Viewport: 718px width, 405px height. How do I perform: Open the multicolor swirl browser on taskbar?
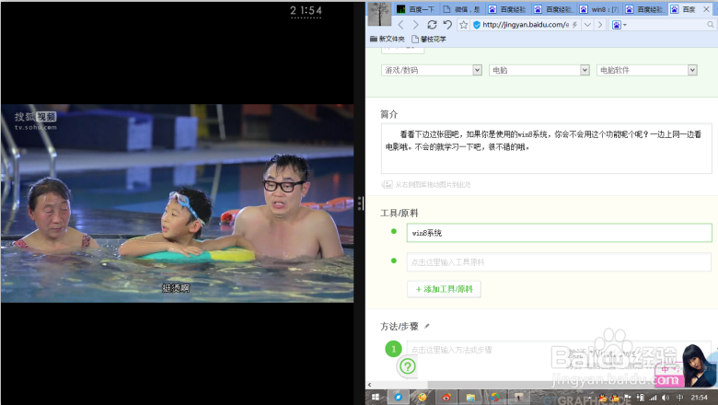(495, 398)
